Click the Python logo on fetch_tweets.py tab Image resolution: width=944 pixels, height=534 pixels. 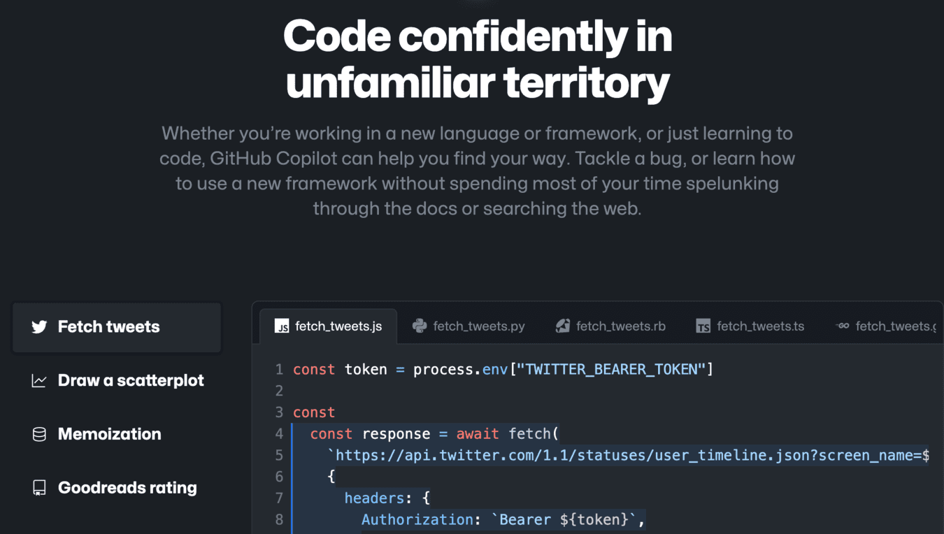420,326
